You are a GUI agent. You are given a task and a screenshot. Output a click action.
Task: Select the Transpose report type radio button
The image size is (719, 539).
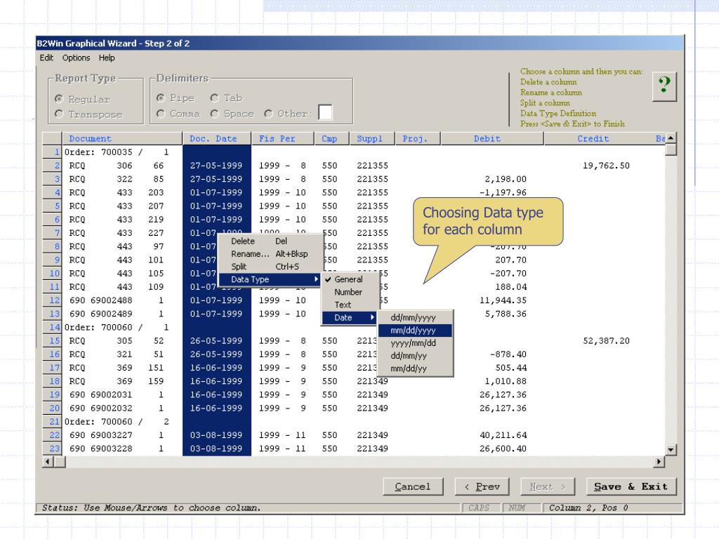point(59,114)
